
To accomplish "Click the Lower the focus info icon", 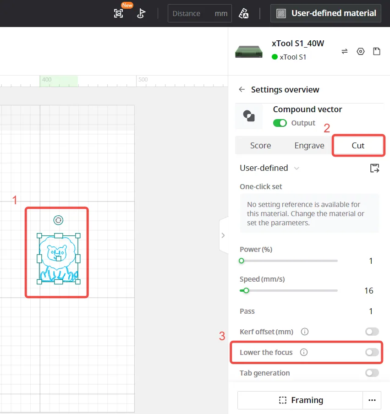I will [304, 352].
